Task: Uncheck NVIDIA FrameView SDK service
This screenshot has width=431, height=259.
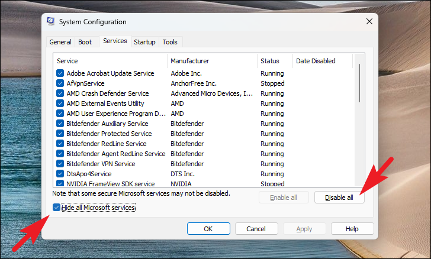Action: (60, 184)
